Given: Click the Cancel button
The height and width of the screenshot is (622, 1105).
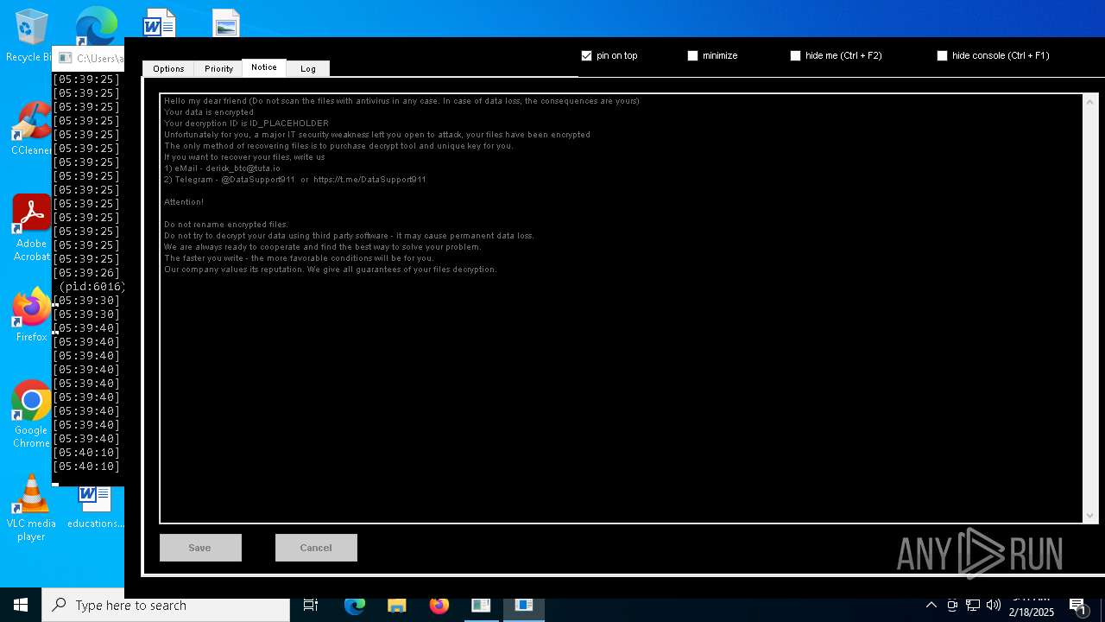Looking at the screenshot, I should 316,548.
